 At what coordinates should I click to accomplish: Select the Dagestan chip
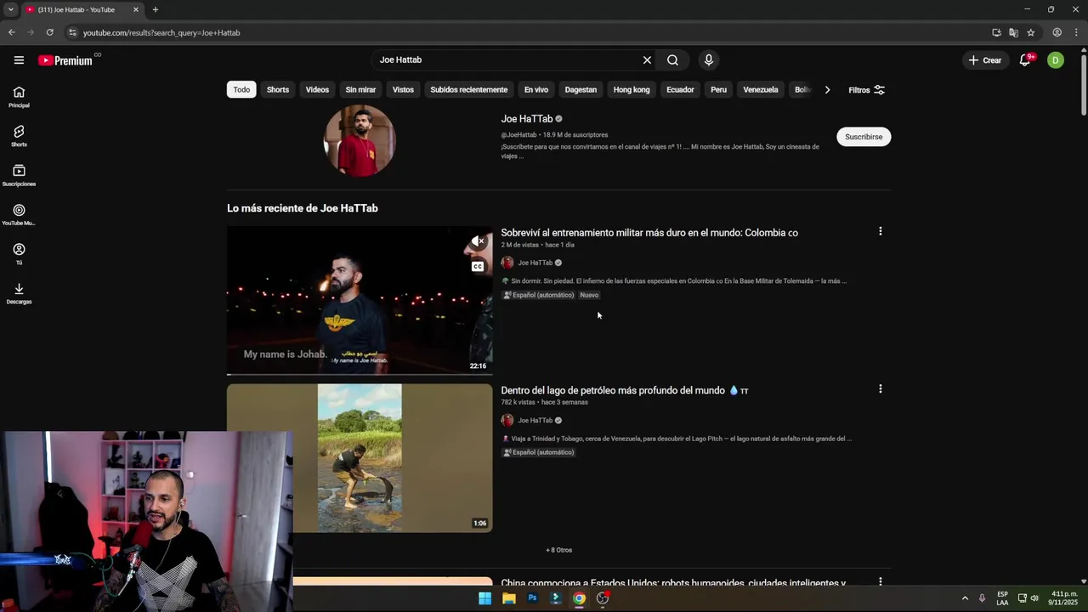[x=581, y=90]
